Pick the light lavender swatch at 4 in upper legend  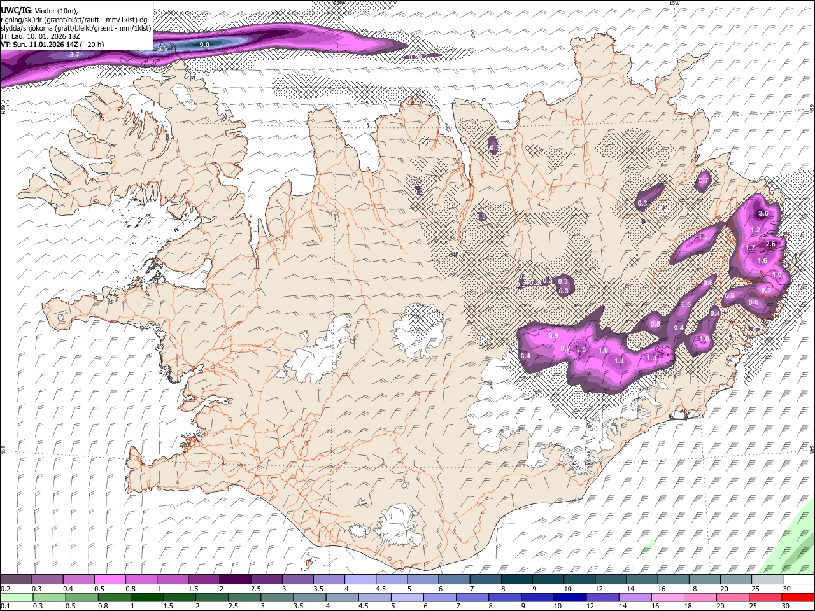360,580
